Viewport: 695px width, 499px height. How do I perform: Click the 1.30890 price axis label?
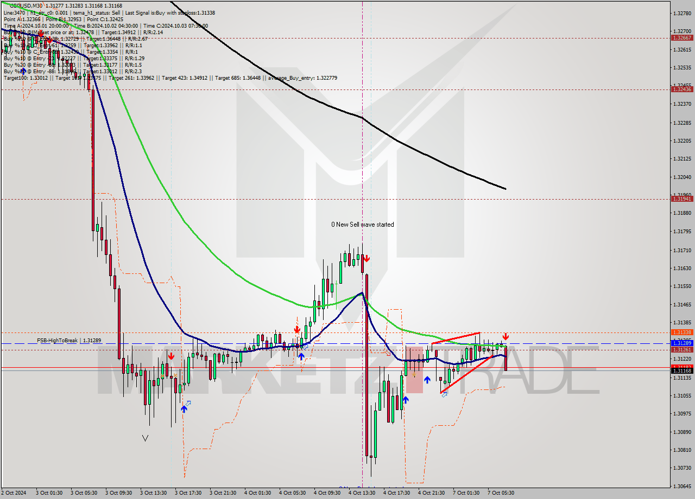point(682,432)
